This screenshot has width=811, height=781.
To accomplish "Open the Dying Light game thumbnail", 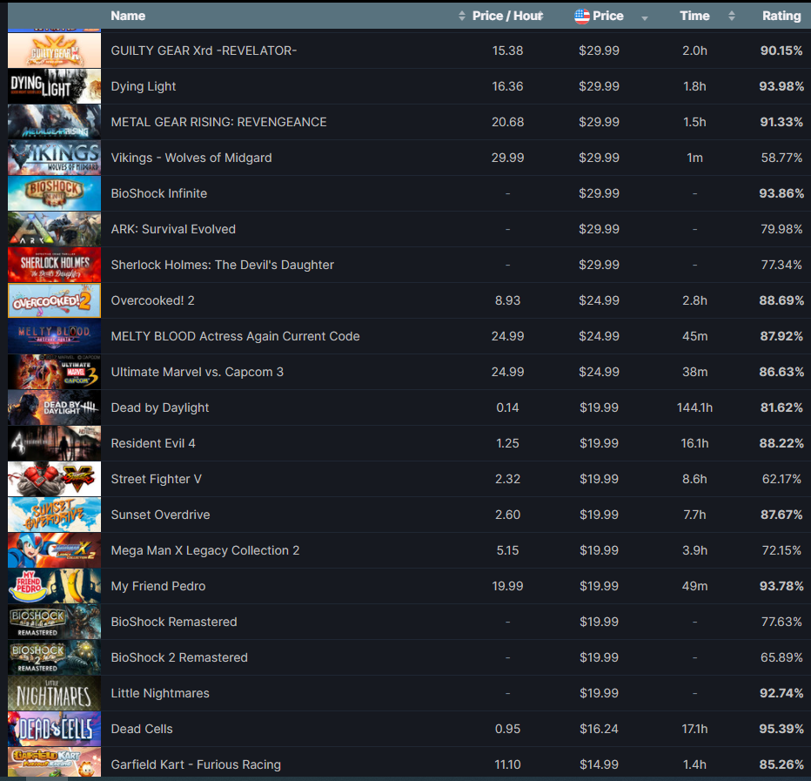I will pyautogui.click(x=54, y=86).
